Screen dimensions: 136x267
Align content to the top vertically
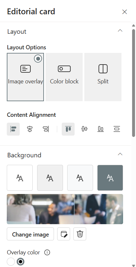pos(68,129)
